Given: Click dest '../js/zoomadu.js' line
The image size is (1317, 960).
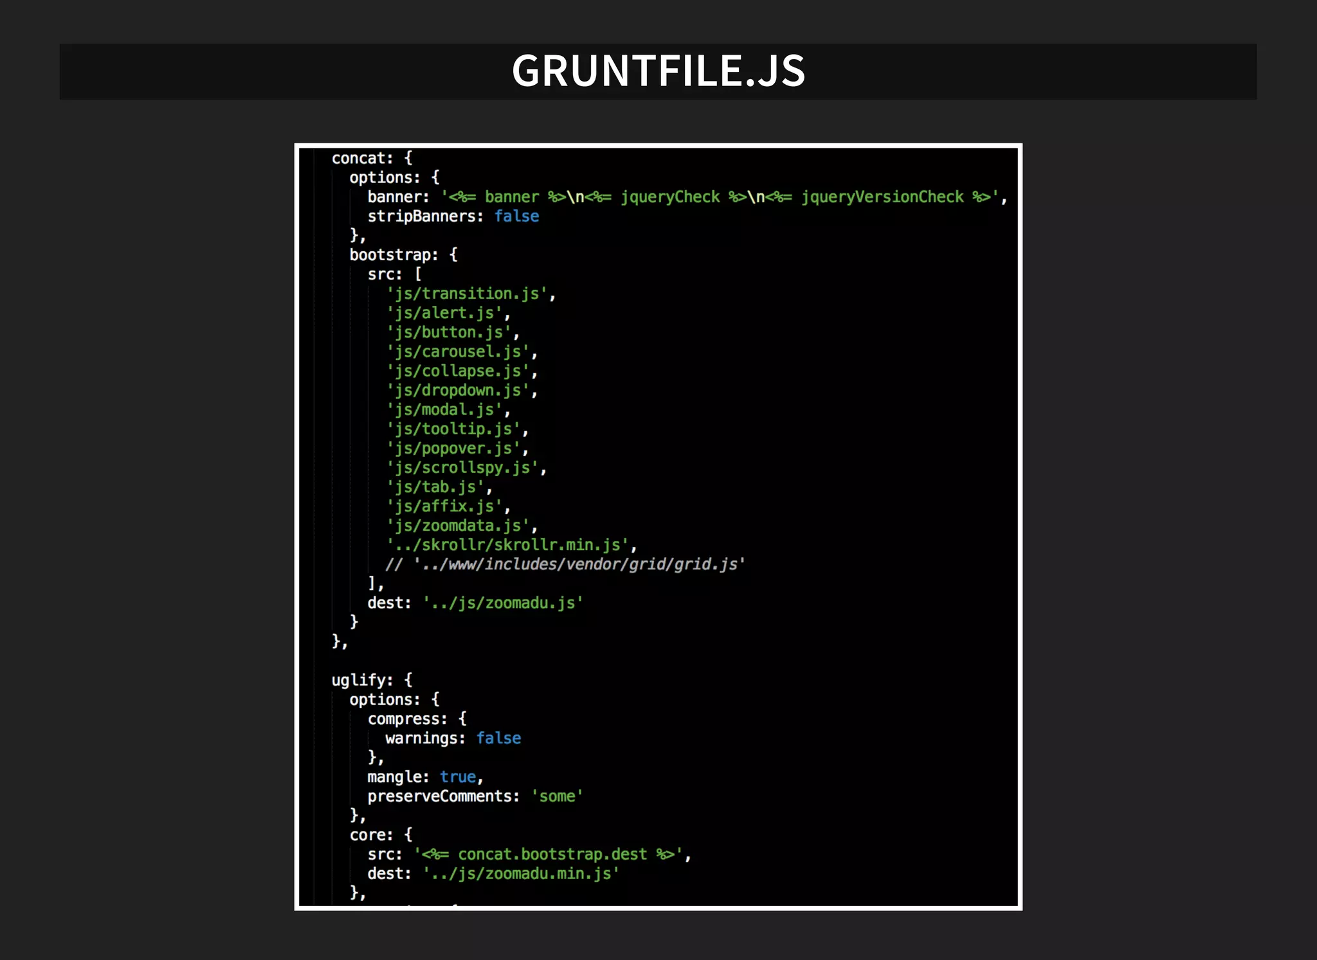Looking at the screenshot, I should (x=475, y=603).
